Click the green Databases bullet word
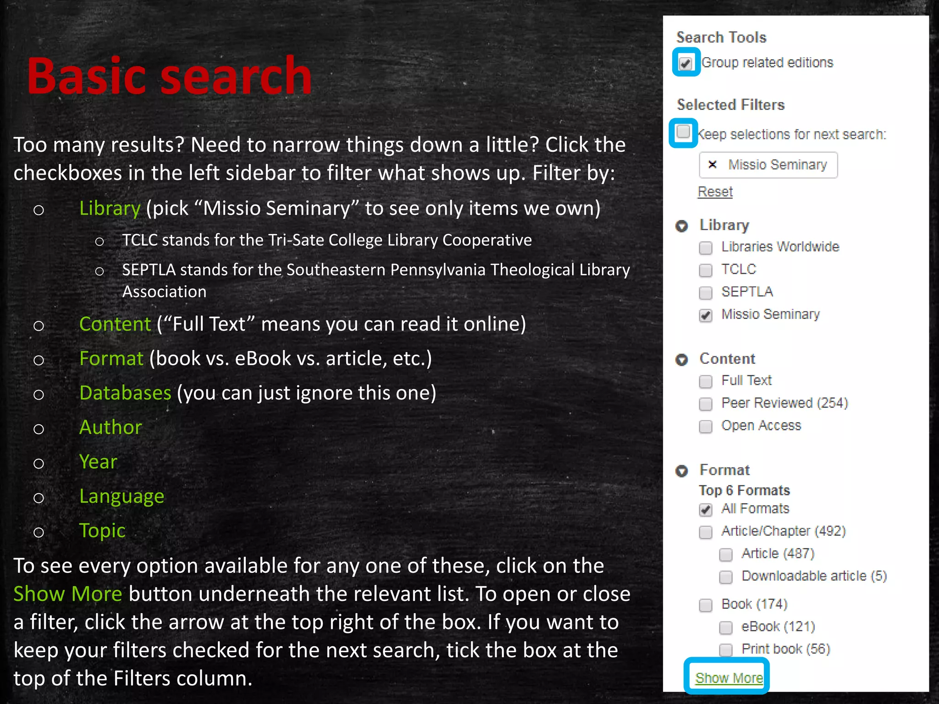The width and height of the screenshot is (939, 704). [x=125, y=393]
